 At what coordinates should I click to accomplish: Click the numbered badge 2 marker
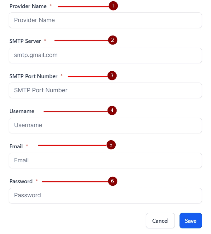[x=113, y=40]
